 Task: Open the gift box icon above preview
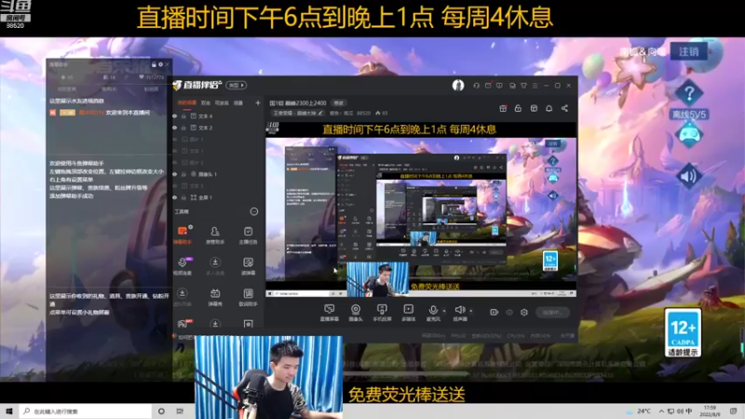tap(503, 108)
